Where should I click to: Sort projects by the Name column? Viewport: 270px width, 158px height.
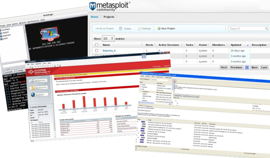point(122,45)
